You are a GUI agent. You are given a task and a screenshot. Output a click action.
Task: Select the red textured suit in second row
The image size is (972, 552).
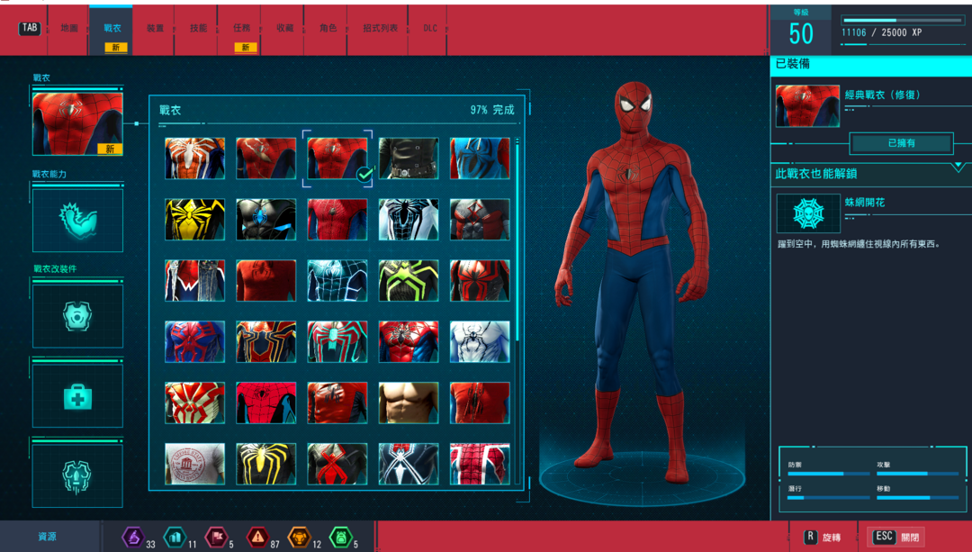[337, 219]
